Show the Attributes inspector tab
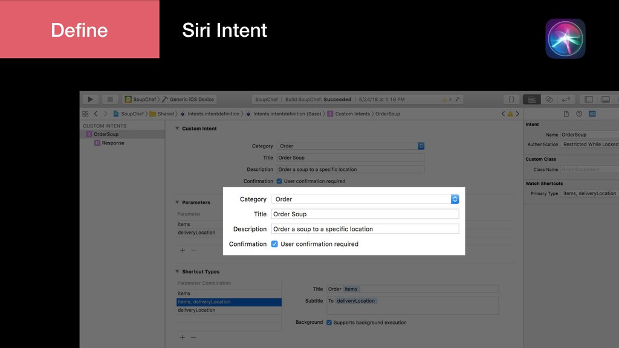Image resolution: width=619 pixels, height=348 pixels. 592,114
